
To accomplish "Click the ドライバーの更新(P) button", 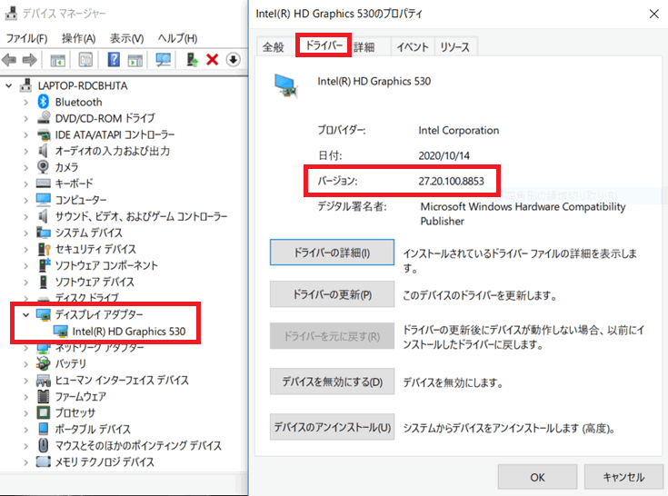I will point(332,294).
